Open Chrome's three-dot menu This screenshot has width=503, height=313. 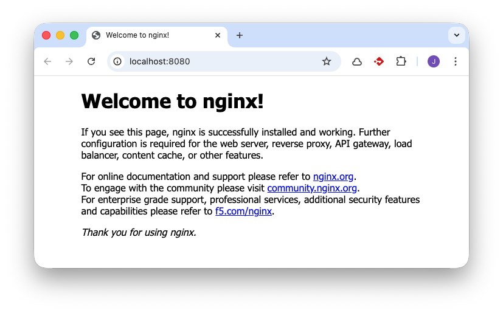point(456,61)
